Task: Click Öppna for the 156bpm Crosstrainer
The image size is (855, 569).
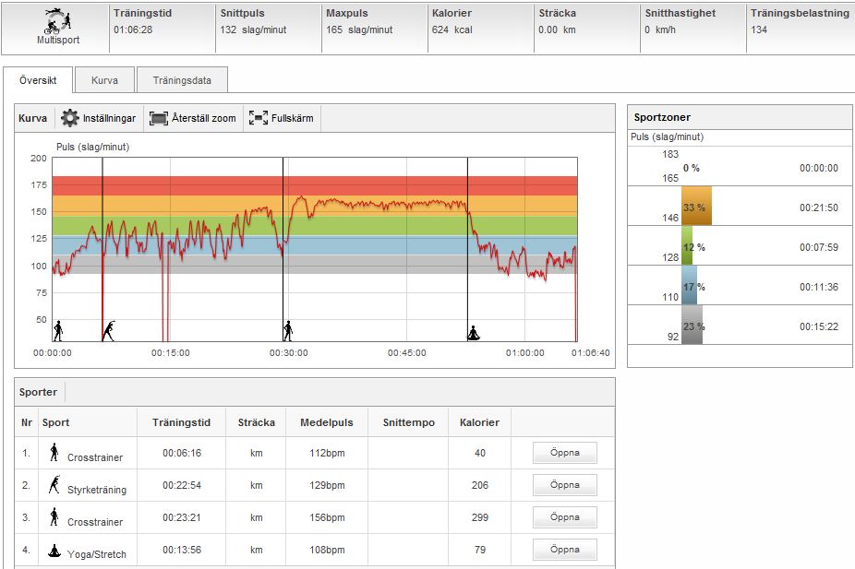Action: [x=564, y=517]
